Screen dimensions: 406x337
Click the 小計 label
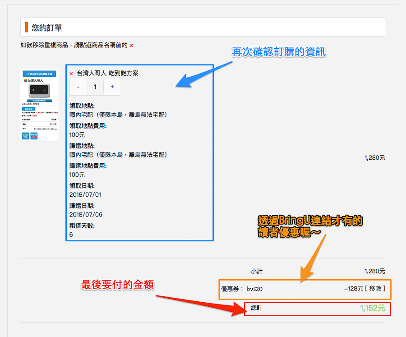click(257, 271)
